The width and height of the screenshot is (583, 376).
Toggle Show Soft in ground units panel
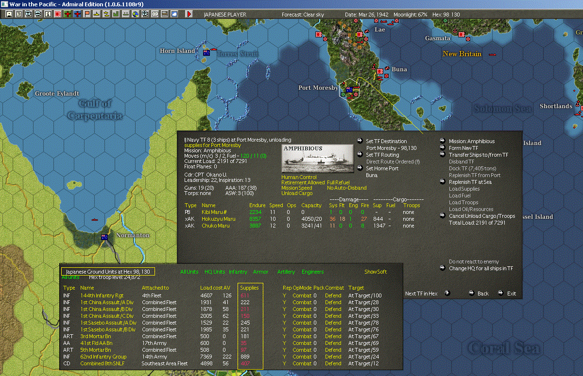376,272
